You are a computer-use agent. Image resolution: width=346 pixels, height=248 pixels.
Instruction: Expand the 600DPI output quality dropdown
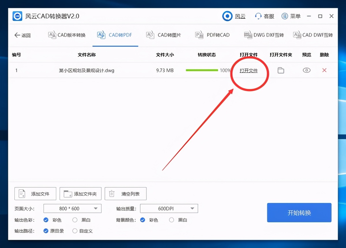(169, 208)
